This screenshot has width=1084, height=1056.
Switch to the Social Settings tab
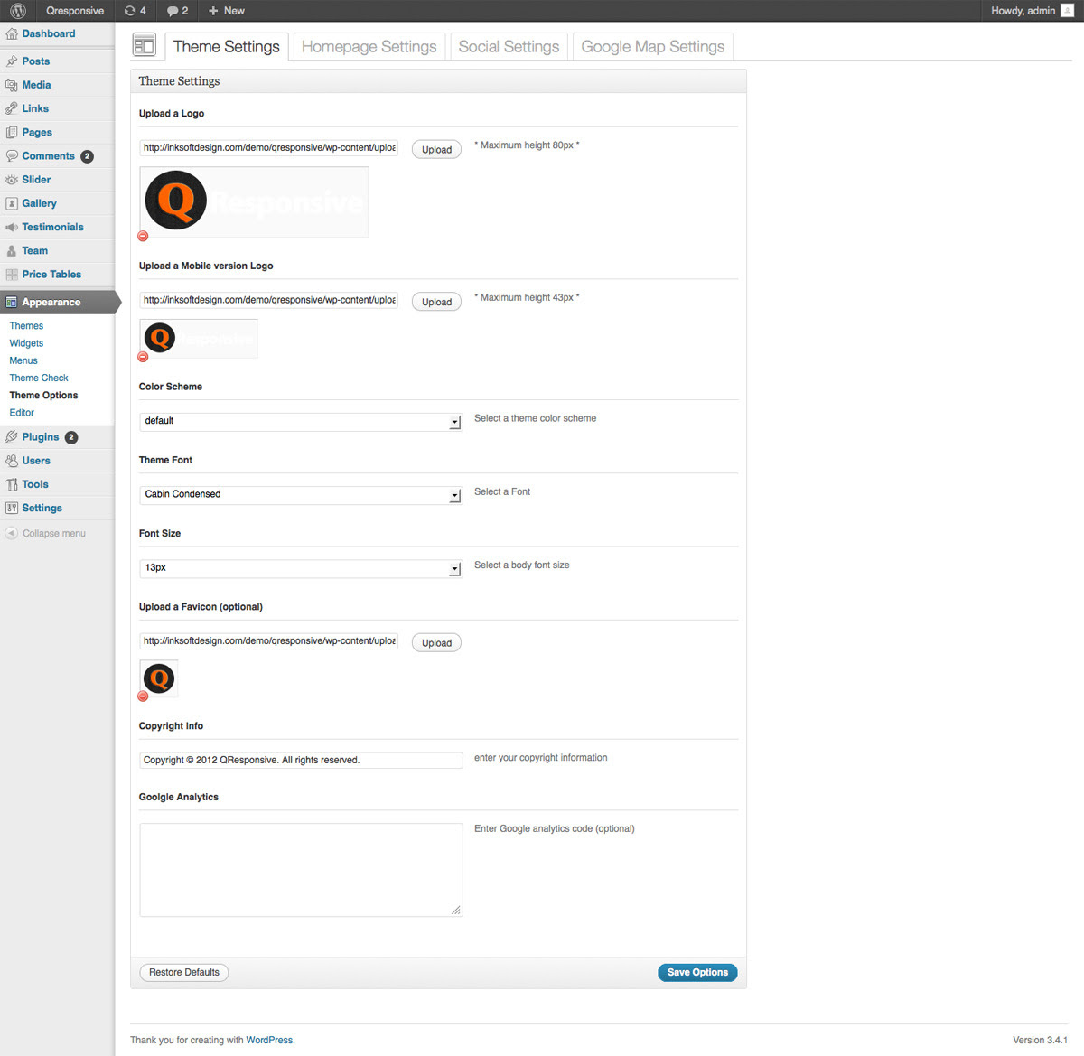pos(509,47)
